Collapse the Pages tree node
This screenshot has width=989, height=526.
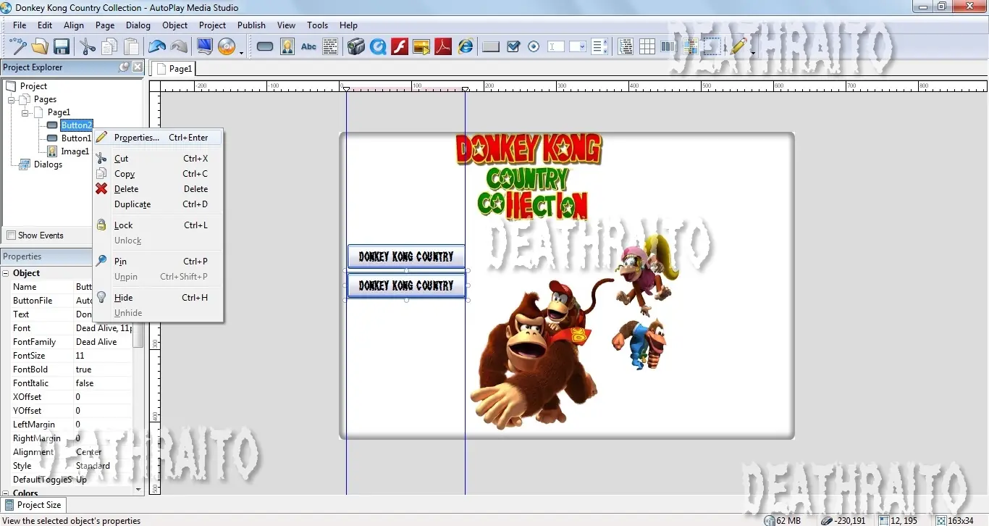coord(12,99)
